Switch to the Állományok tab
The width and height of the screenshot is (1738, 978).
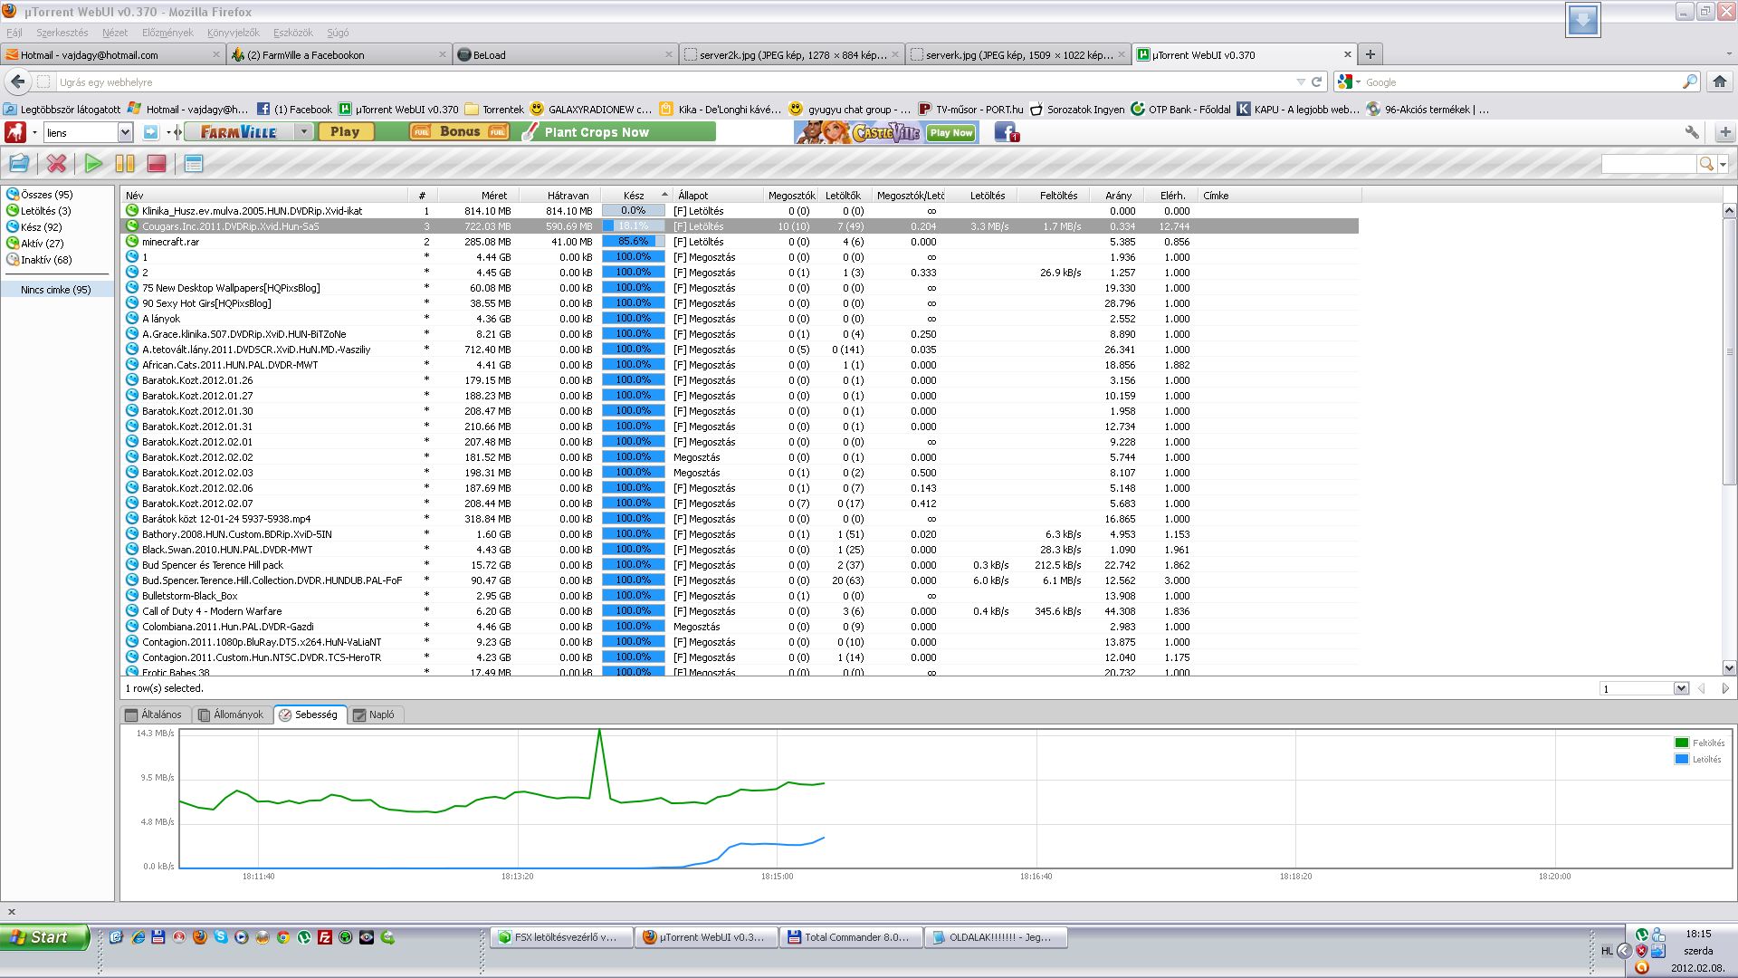click(231, 714)
